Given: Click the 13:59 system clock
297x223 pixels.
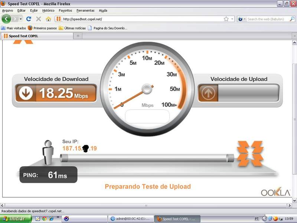Looking at the screenshot, I should tap(289, 219).
